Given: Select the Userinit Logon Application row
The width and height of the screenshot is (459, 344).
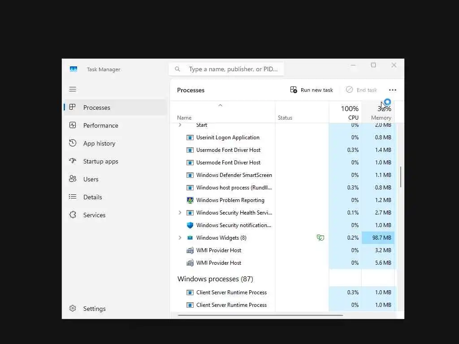Looking at the screenshot, I should (x=283, y=138).
